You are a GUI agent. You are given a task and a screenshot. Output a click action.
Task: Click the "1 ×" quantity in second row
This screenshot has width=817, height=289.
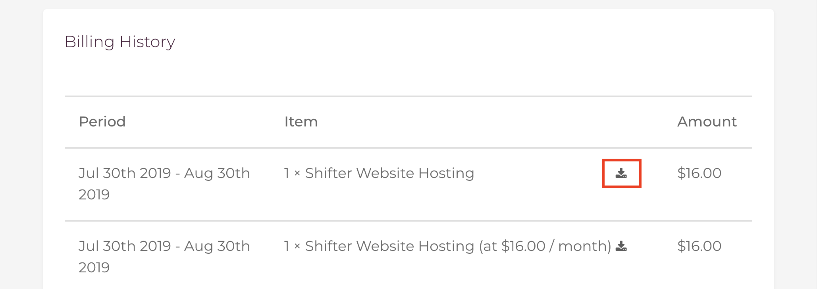pos(292,246)
